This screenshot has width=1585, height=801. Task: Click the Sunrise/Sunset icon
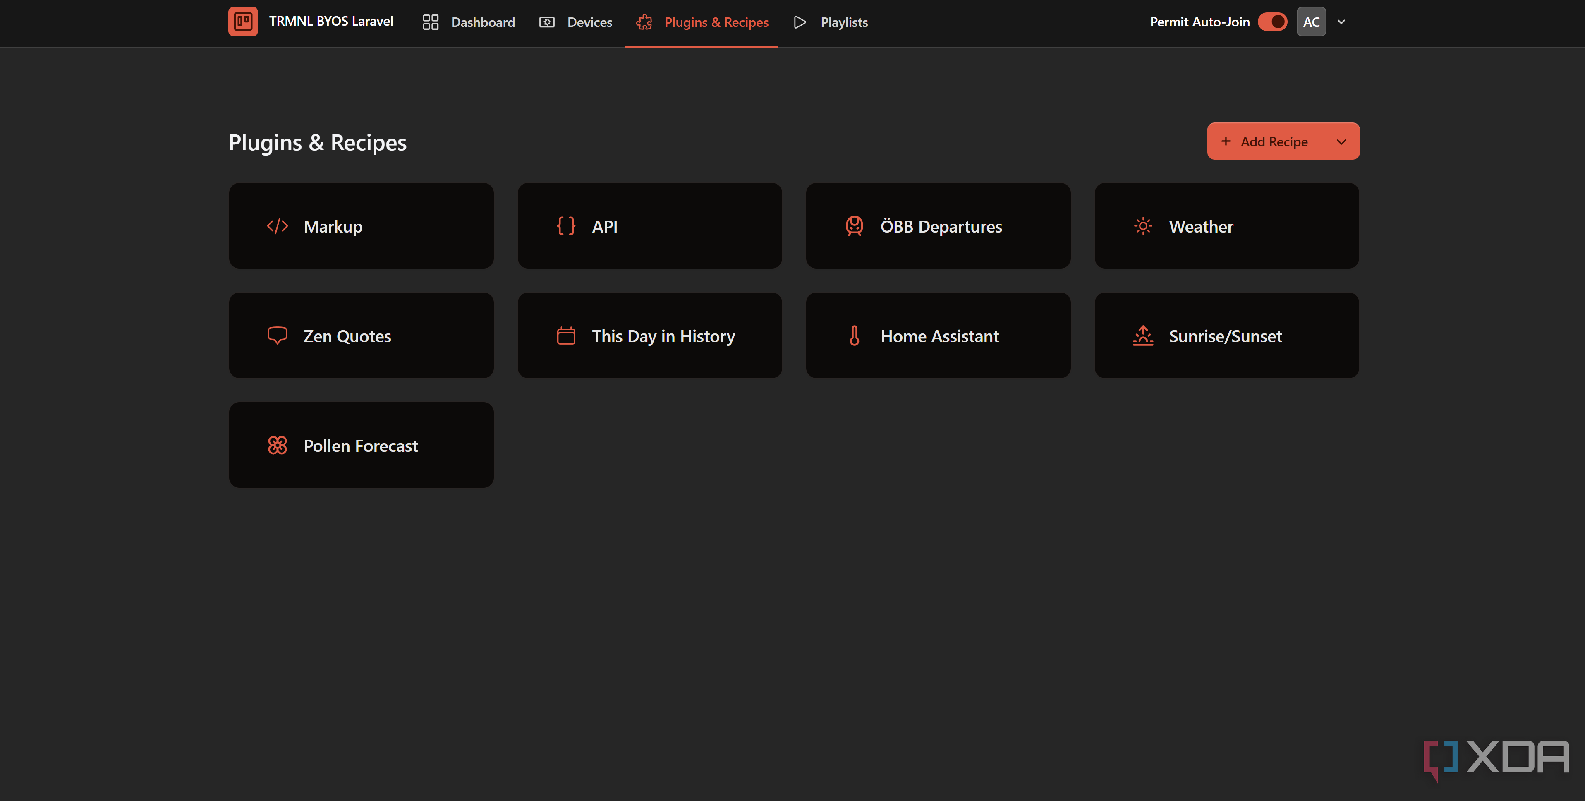[1143, 336]
